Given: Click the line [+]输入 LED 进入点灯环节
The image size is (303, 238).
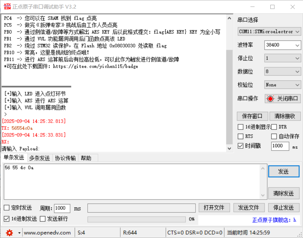Looking at the screenshot, I should (35, 94).
